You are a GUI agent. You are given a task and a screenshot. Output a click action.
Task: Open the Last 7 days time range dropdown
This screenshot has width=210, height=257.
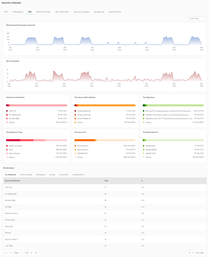pyautogui.click(x=197, y=18)
